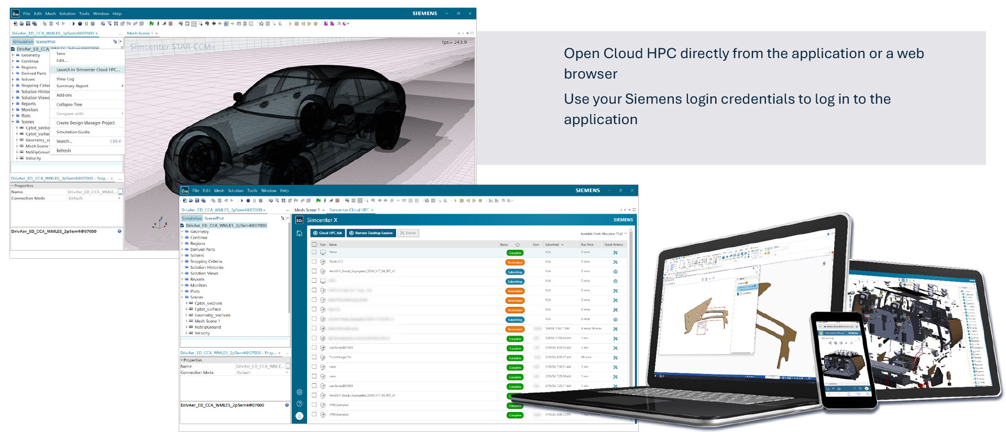Click the Cloud HPC Job button

[327, 233]
